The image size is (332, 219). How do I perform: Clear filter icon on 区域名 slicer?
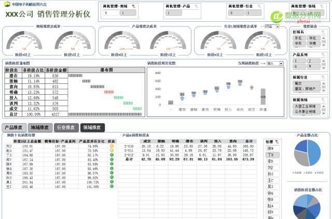coord(323,32)
